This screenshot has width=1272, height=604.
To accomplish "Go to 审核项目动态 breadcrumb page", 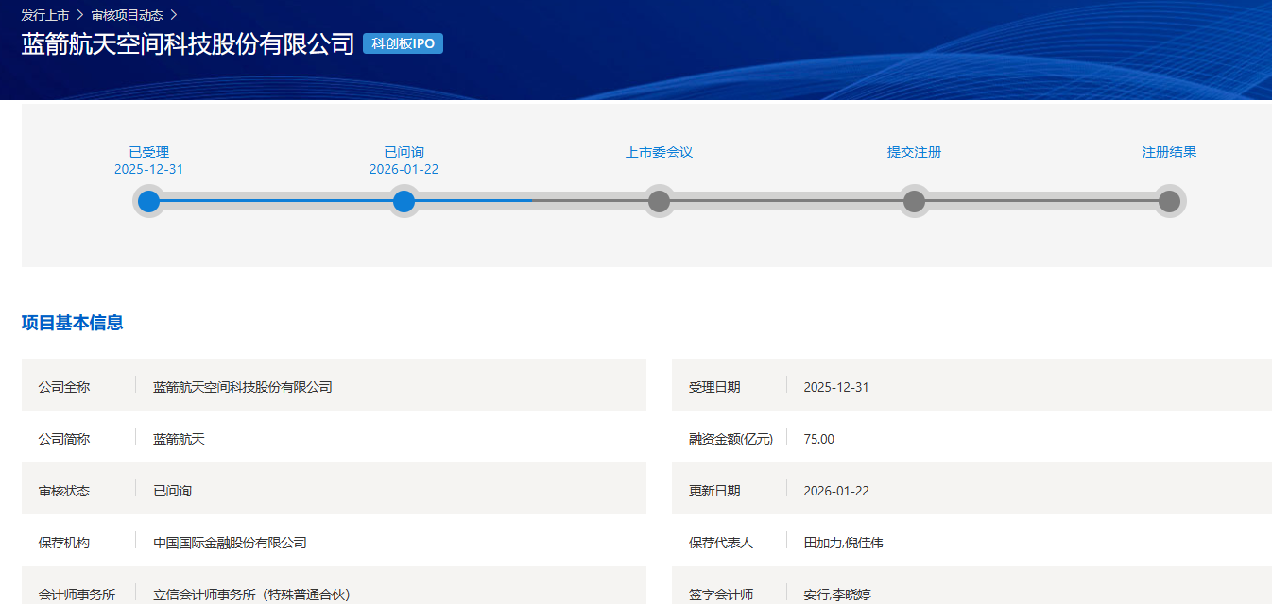I will coord(127,15).
